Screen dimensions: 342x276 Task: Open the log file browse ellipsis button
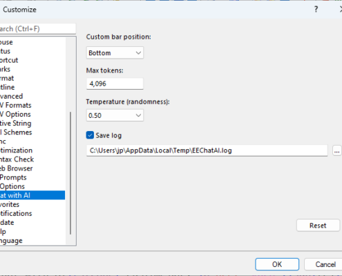tap(336, 151)
